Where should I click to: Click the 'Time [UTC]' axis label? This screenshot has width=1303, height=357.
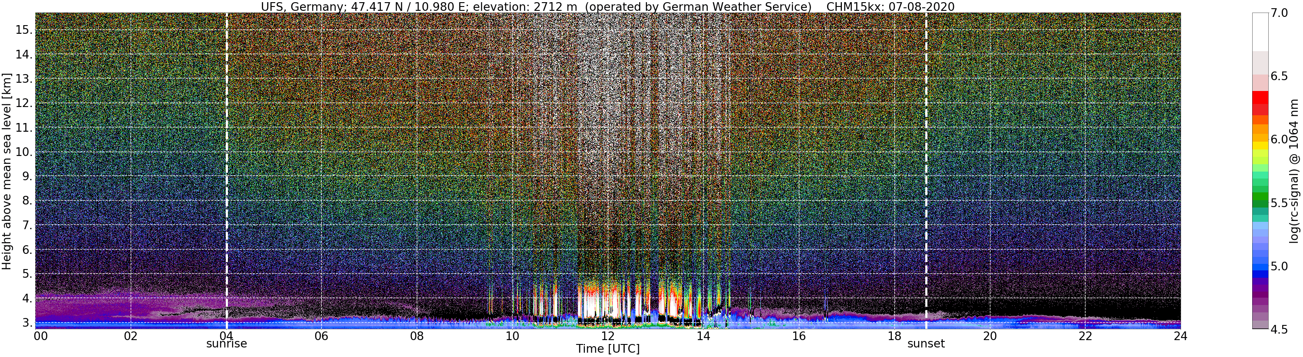point(608,349)
